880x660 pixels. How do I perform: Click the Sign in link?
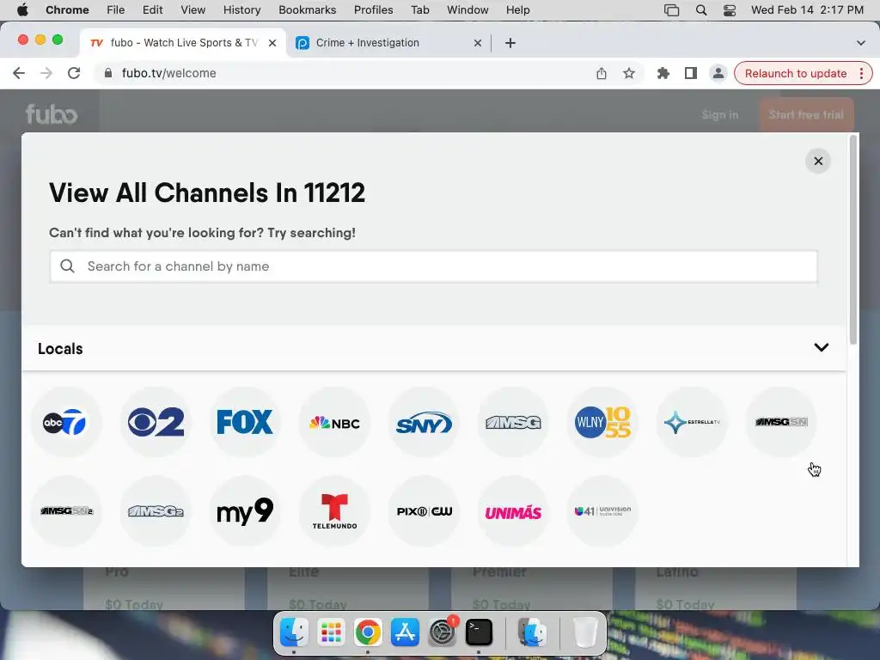click(x=719, y=115)
